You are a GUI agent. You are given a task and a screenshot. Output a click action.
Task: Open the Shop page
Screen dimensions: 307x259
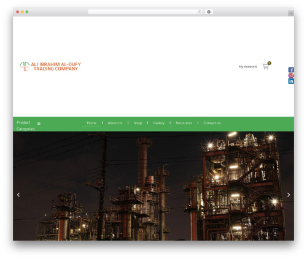(x=138, y=123)
